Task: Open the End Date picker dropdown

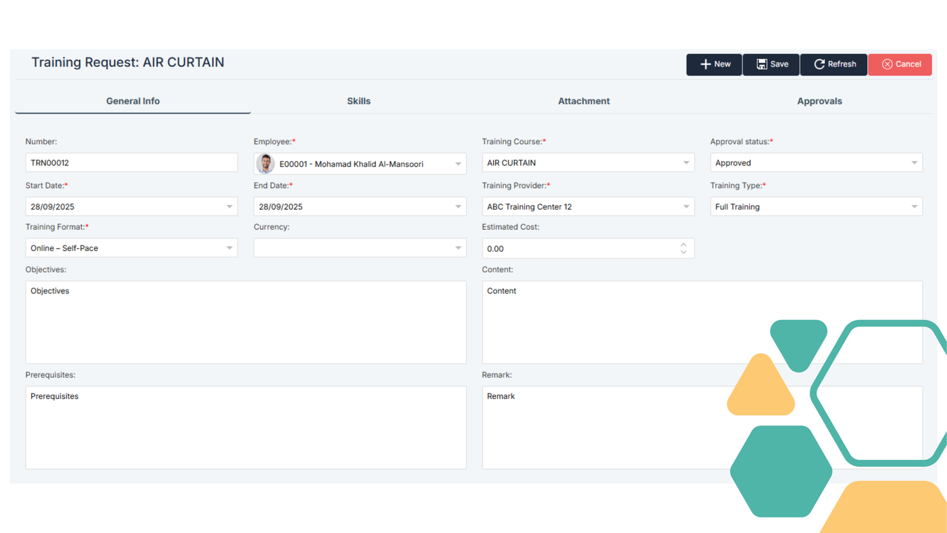Action: click(458, 207)
